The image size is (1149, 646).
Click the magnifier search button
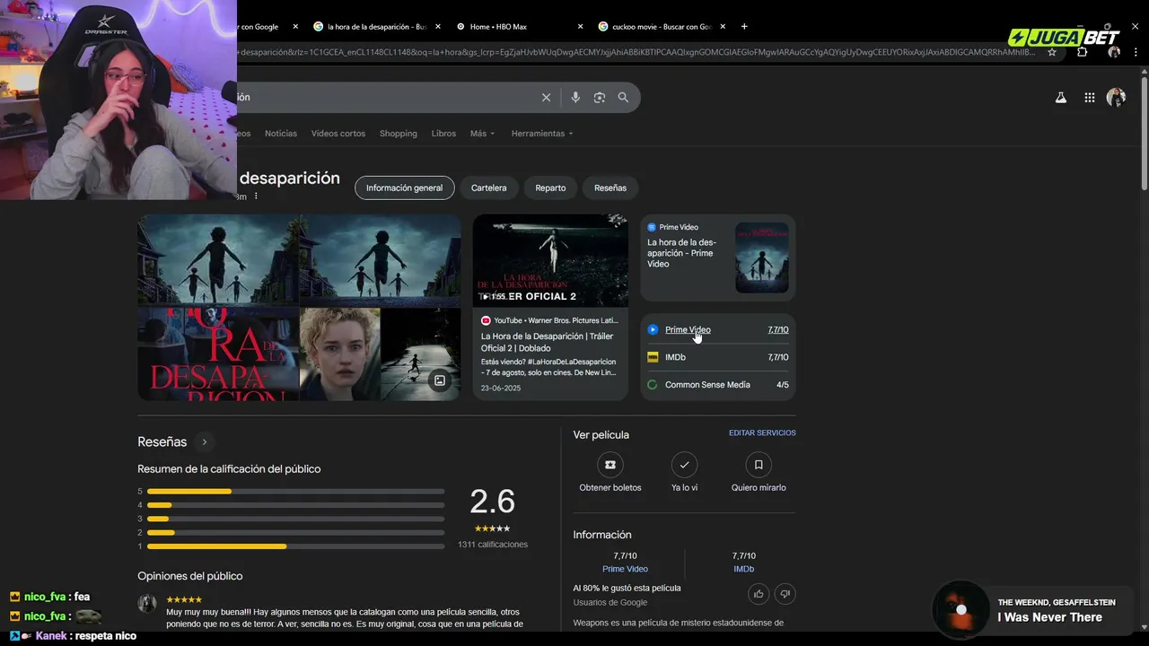623,97
